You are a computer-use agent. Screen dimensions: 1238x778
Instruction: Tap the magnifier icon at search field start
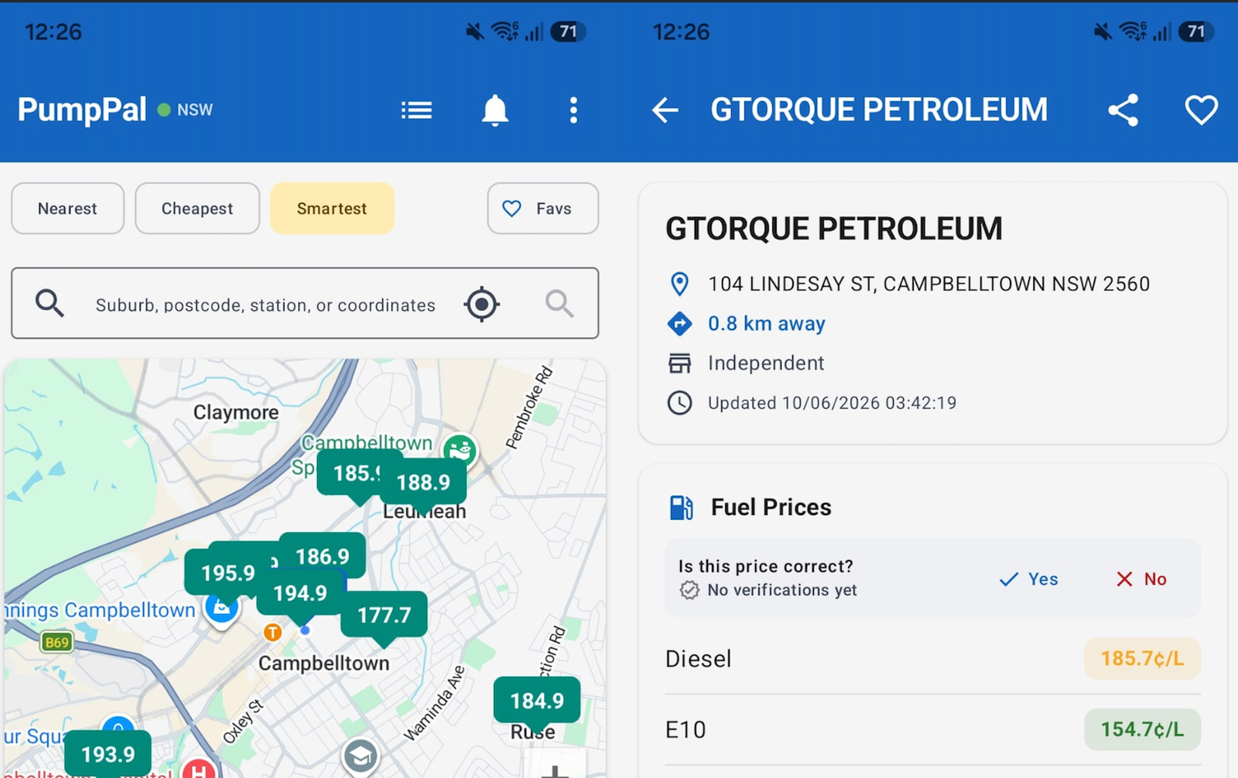click(50, 304)
